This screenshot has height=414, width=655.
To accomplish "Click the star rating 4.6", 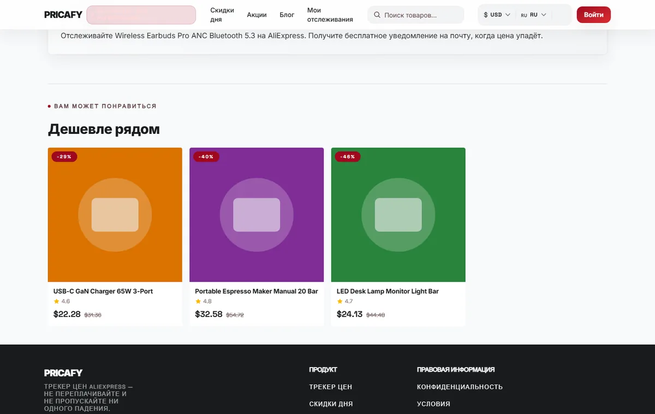I will point(62,301).
